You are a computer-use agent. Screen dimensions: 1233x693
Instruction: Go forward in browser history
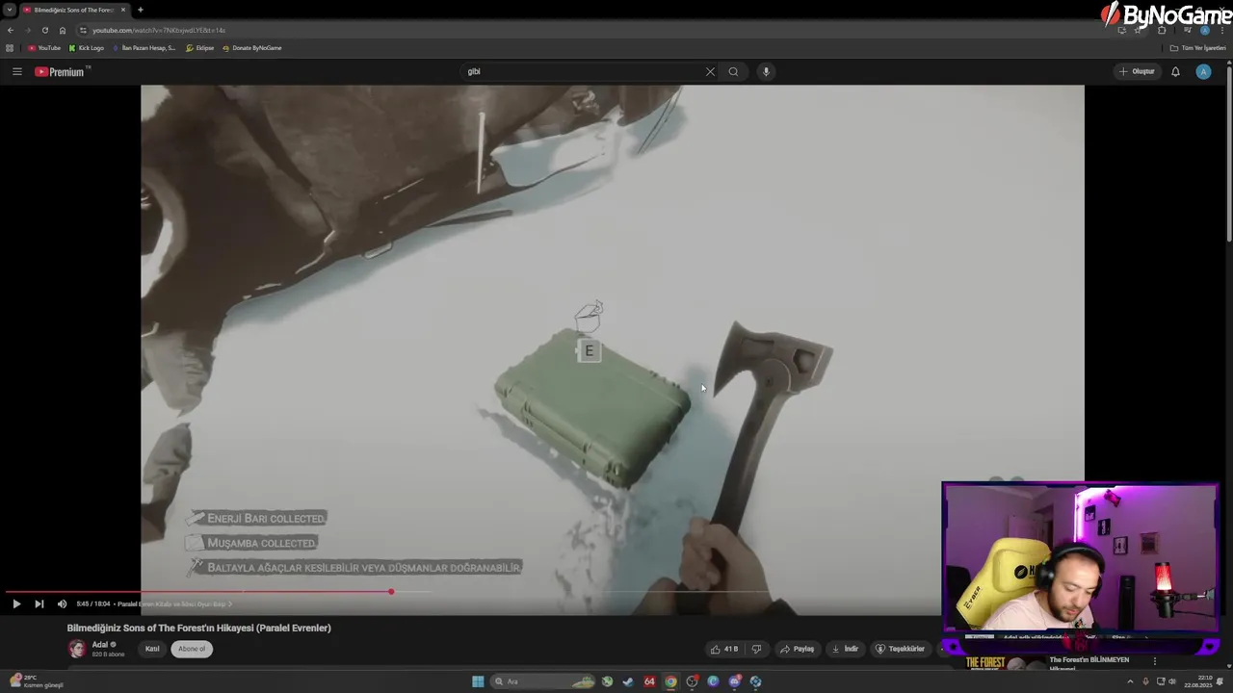pos(27,30)
